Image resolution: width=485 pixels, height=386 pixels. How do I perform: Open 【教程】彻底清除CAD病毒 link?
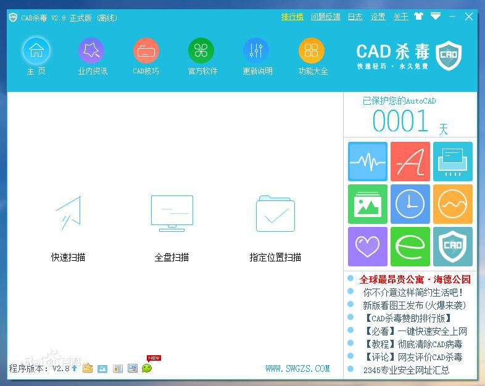pyautogui.click(x=413, y=344)
